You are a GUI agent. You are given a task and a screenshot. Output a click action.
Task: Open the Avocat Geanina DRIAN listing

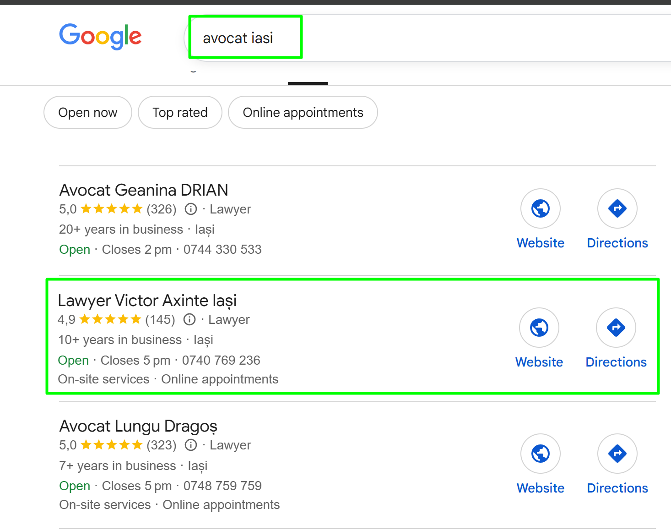(144, 190)
